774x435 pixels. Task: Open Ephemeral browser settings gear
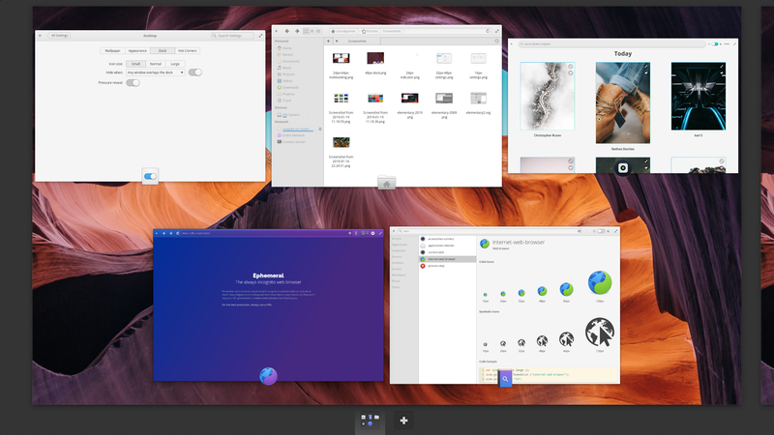pyautogui.click(x=372, y=233)
